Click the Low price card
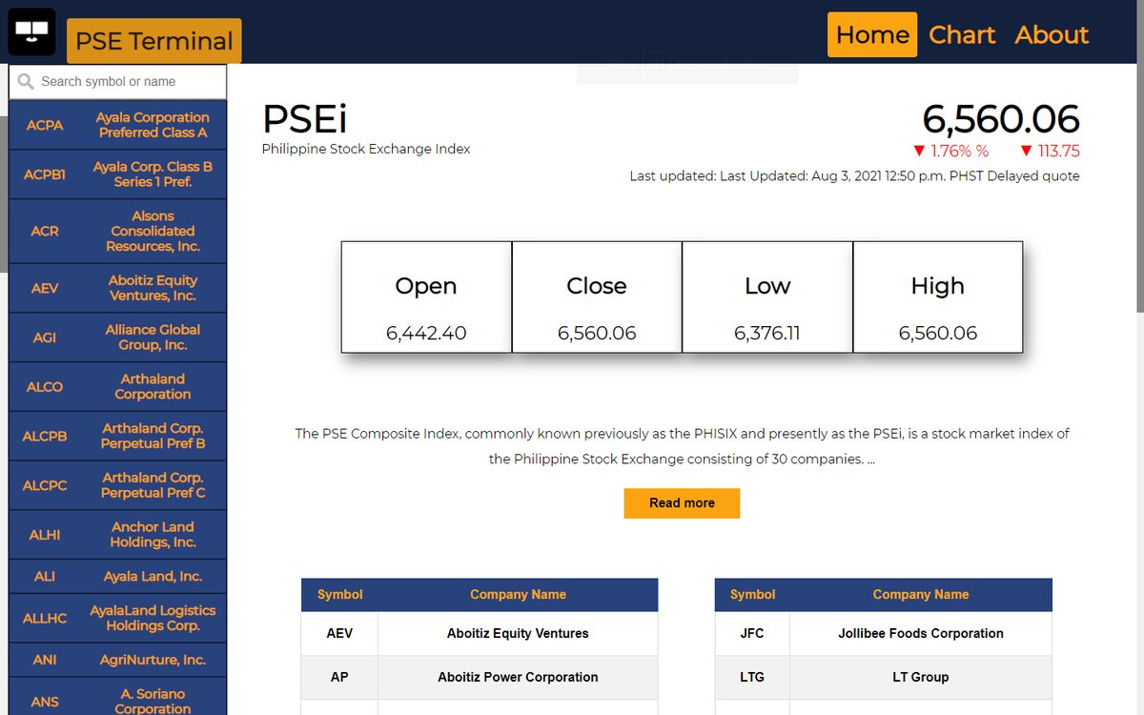The image size is (1144, 715). [x=767, y=296]
